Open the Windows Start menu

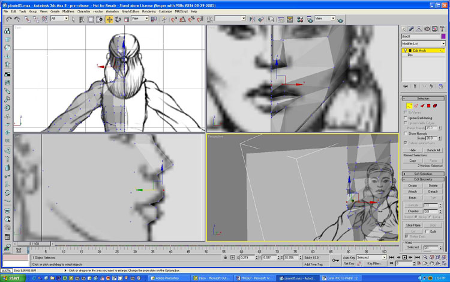point(11,278)
